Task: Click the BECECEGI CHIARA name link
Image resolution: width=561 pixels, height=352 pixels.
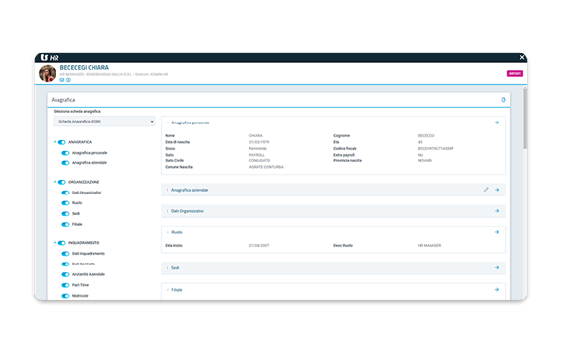Action: 85,67
